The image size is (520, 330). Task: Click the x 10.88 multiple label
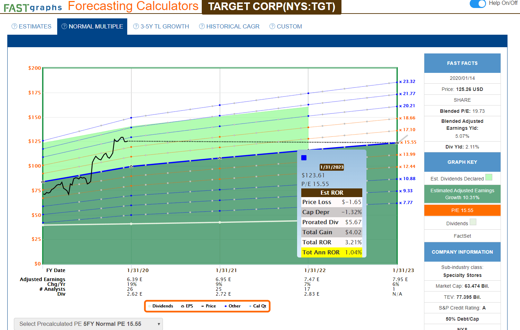click(407, 179)
